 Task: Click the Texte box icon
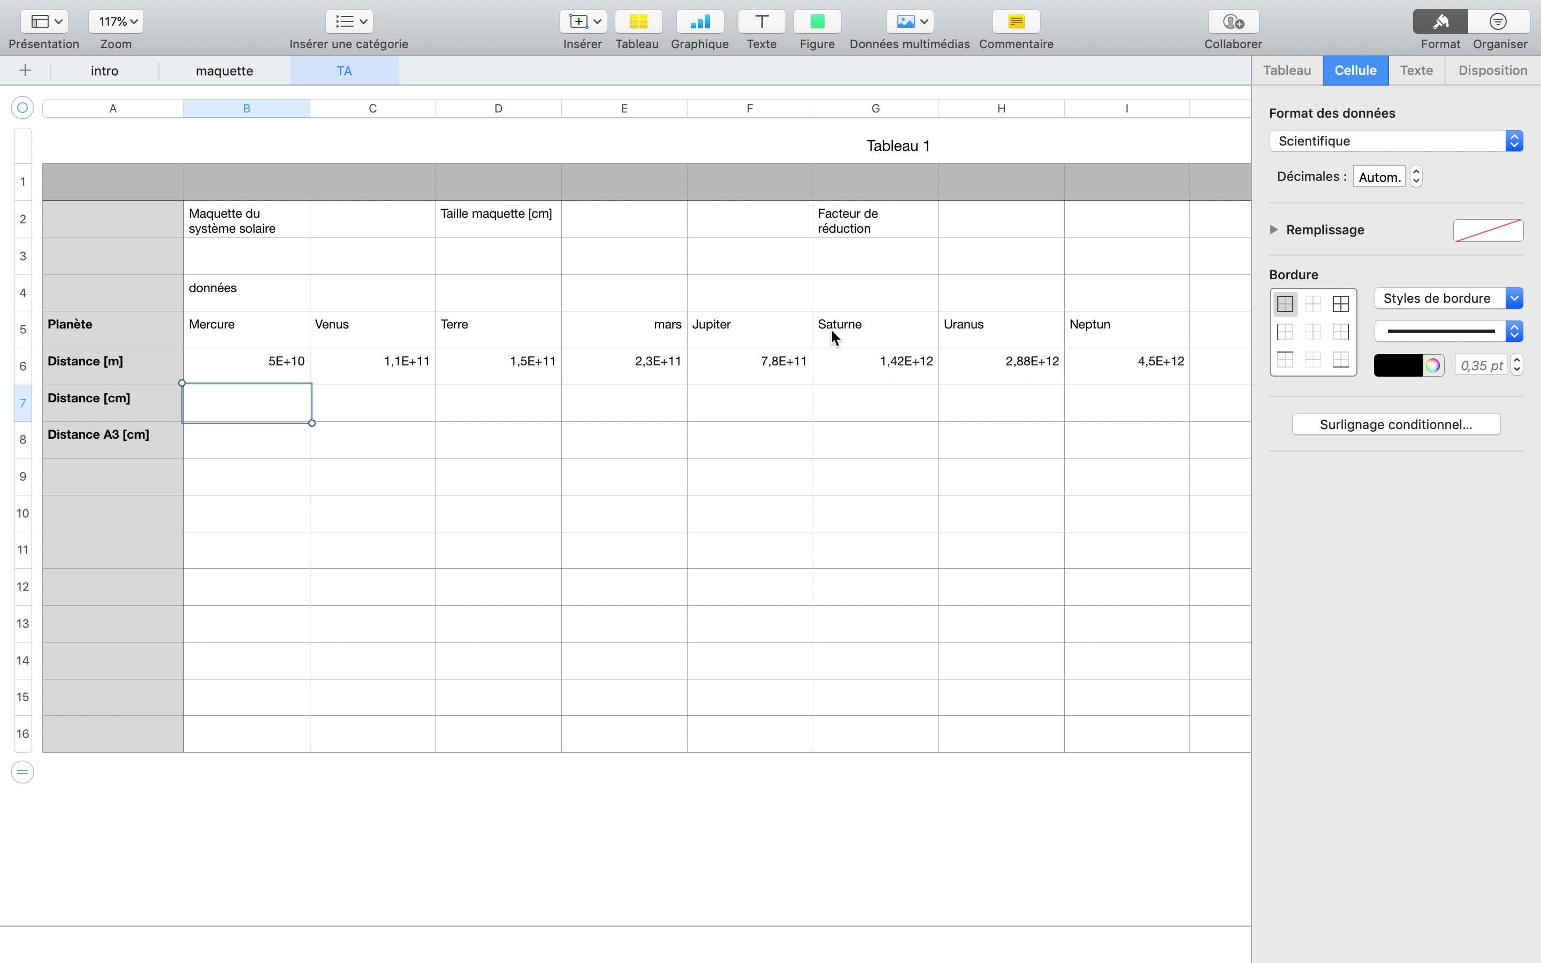(761, 21)
